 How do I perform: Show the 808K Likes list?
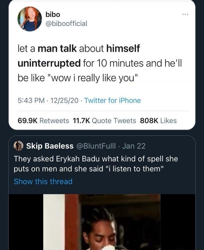click(x=158, y=121)
